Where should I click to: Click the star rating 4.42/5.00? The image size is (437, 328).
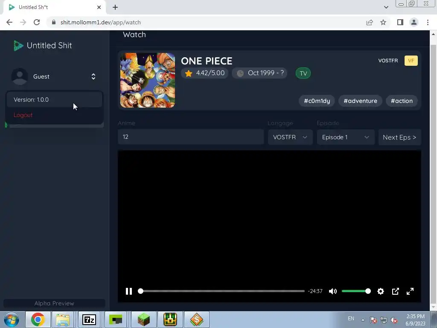click(x=205, y=73)
